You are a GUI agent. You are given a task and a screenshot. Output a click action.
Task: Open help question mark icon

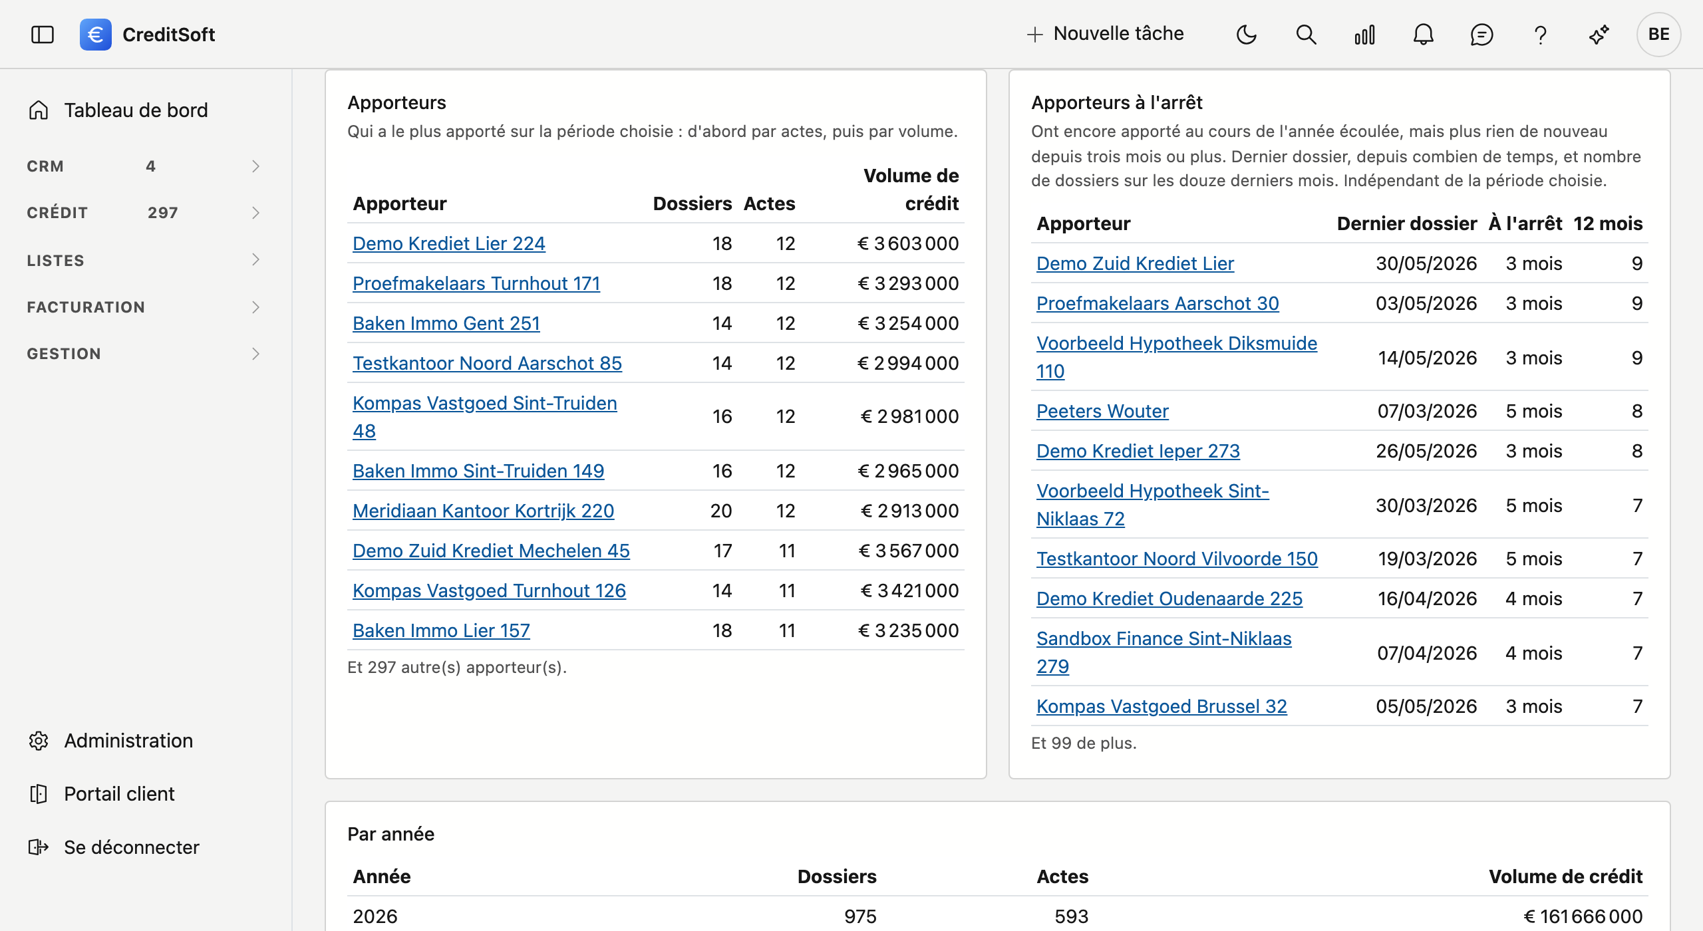(x=1540, y=35)
